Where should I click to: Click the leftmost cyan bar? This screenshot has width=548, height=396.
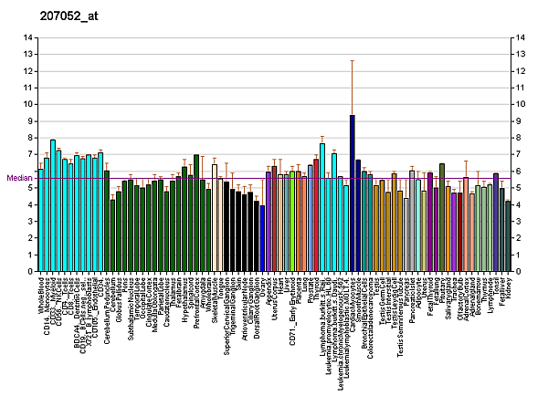click(40, 220)
